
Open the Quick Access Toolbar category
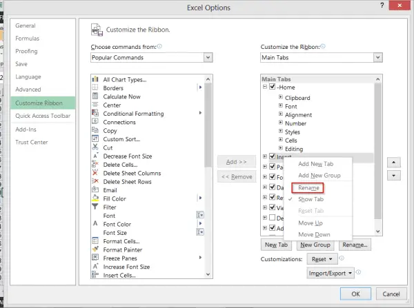click(43, 116)
